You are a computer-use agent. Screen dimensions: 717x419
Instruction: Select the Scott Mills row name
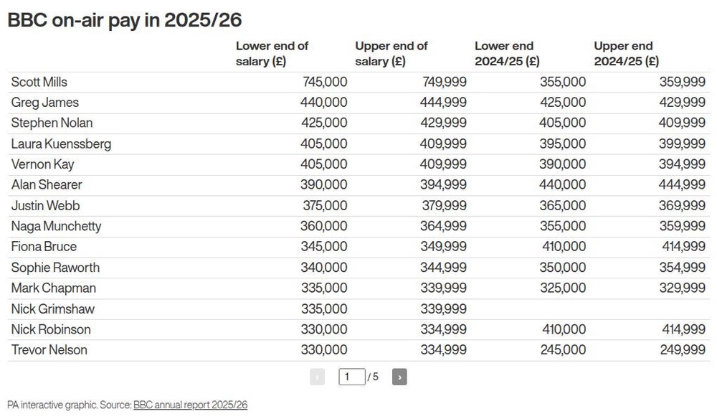click(x=39, y=82)
